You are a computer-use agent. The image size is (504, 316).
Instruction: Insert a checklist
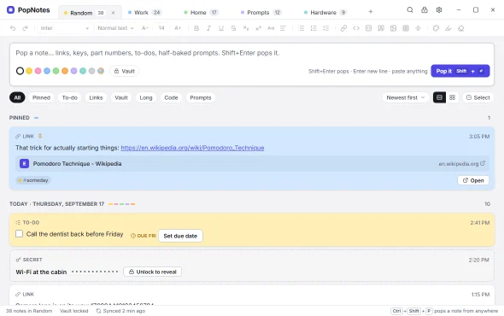326,28
